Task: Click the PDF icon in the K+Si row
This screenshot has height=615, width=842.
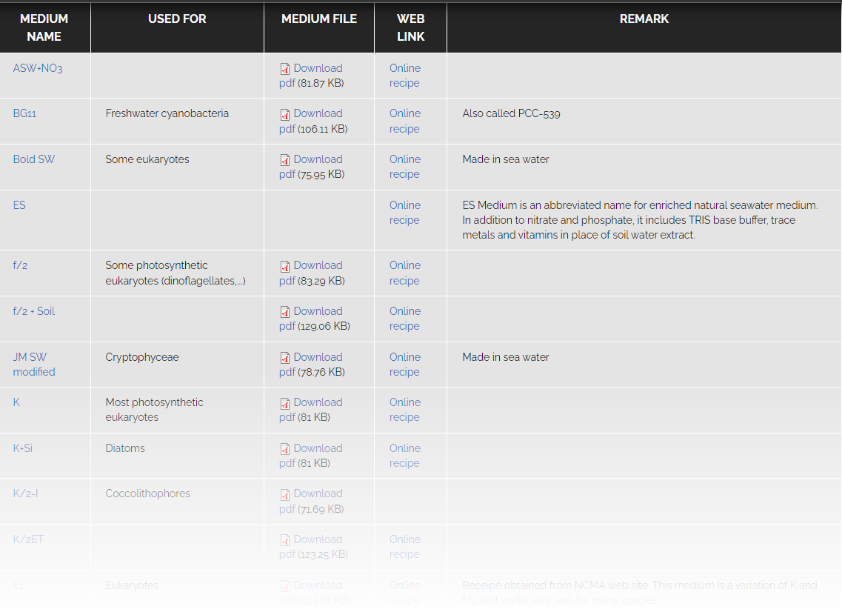Action: click(284, 449)
